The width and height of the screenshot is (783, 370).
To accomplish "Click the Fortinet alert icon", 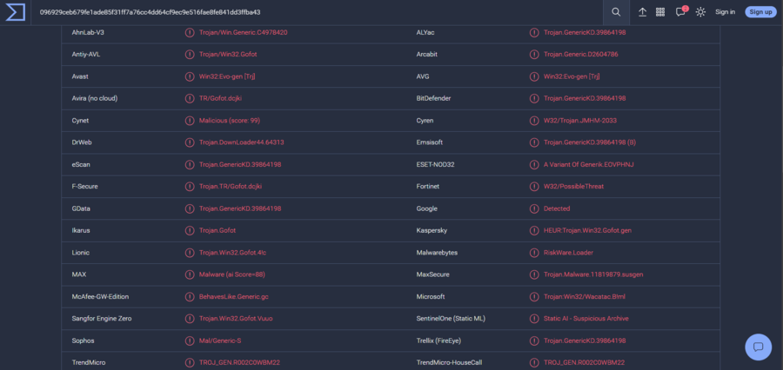I will [534, 187].
